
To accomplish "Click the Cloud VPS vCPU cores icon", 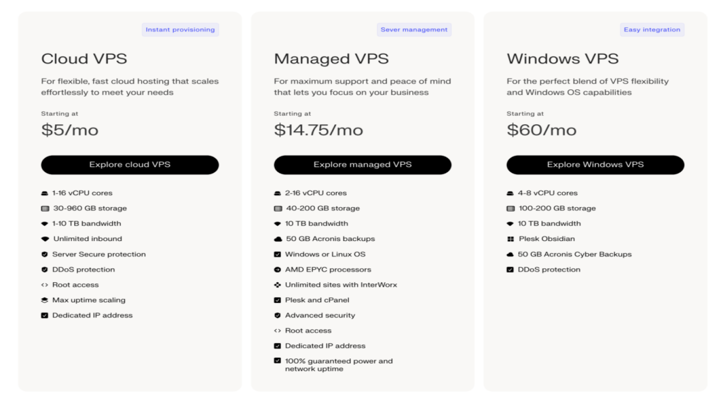I will click(45, 193).
